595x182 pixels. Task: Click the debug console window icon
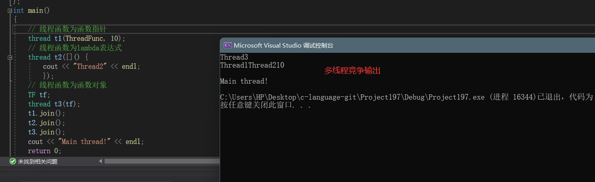[x=227, y=46]
